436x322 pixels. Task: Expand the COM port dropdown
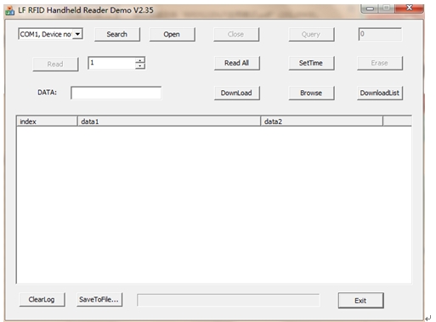pyautogui.click(x=77, y=34)
